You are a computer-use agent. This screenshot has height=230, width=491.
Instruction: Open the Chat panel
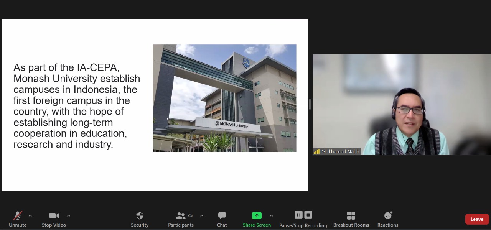coord(222,219)
